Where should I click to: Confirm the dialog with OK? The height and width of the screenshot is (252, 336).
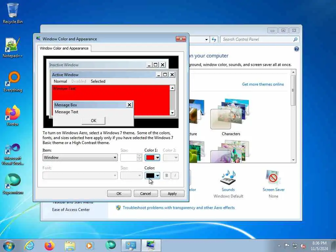coord(119,194)
